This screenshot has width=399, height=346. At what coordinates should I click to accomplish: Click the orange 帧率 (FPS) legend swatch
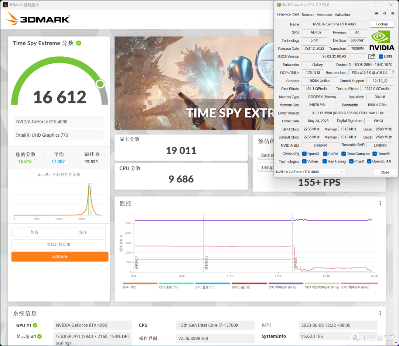pyautogui.click(x=140, y=283)
